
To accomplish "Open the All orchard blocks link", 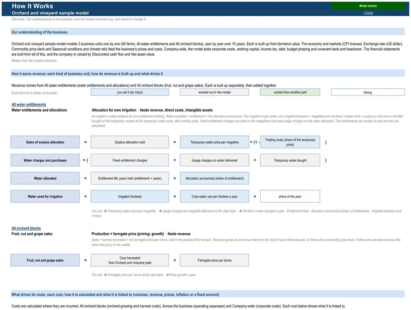I will point(26,228).
